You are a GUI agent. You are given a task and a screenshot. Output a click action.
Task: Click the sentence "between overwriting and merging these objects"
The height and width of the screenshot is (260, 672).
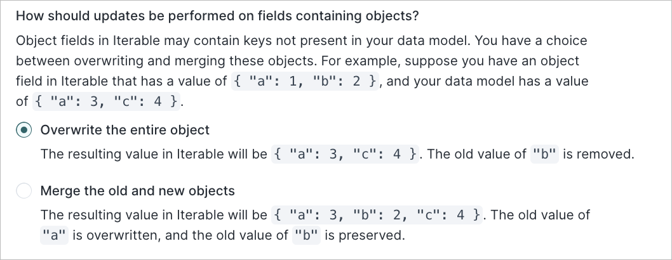point(159,61)
